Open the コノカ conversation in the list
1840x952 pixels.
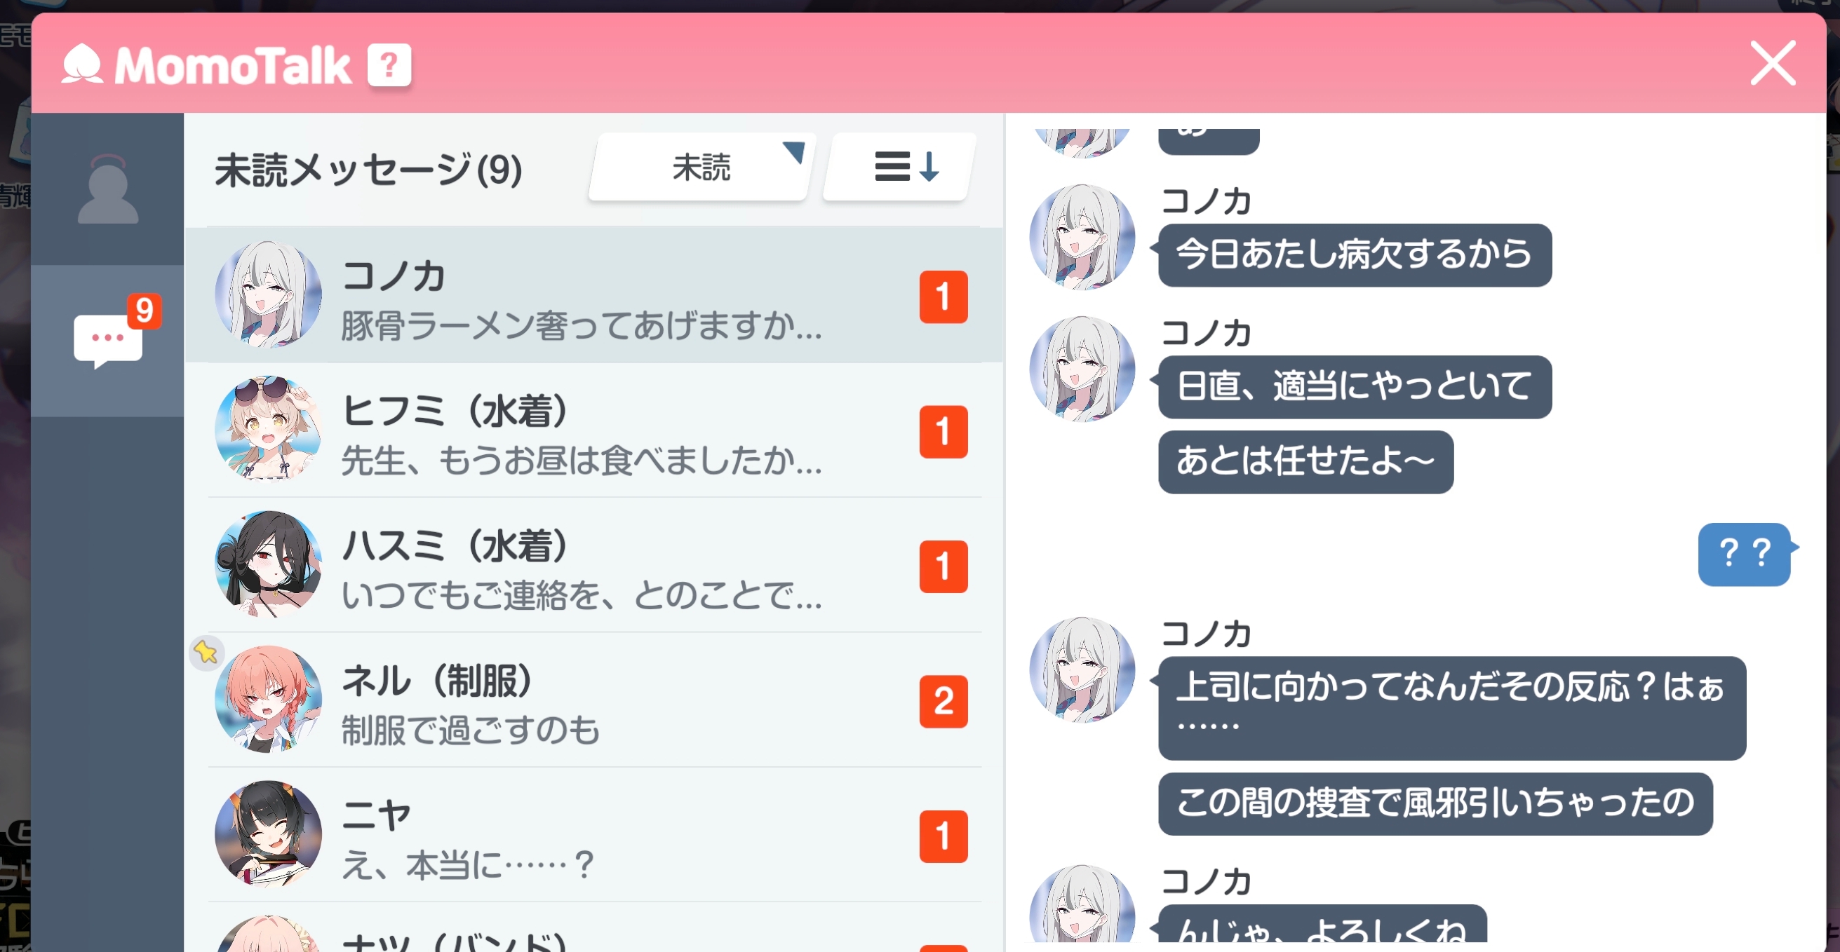coord(594,294)
